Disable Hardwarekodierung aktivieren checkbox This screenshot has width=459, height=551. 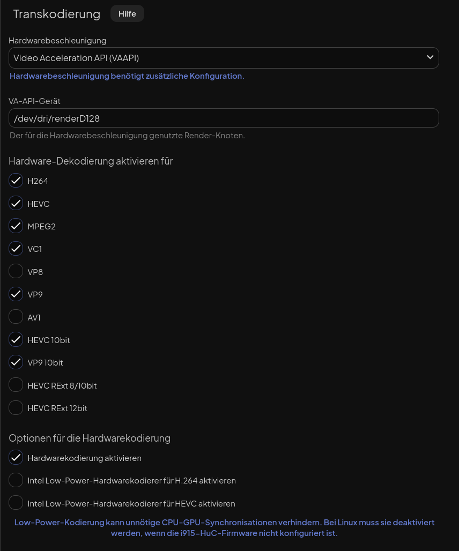[x=16, y=458]
